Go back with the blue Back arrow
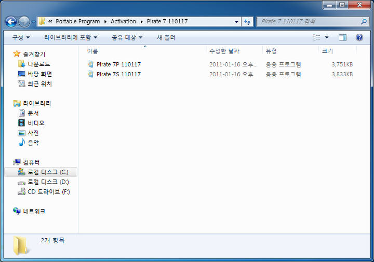 tap(11, 22)
